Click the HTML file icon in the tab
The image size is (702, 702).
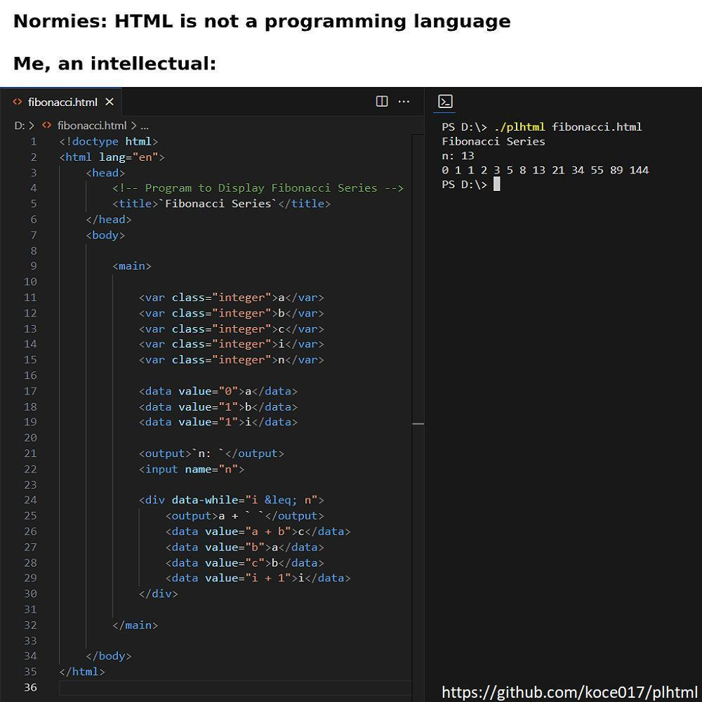coord(18,102)
